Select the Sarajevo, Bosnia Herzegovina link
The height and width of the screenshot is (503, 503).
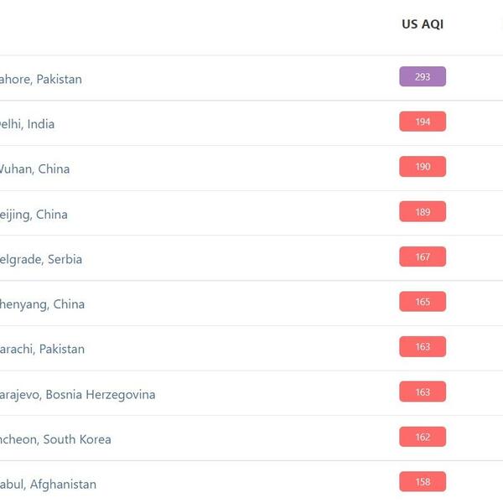pos(77,395)
